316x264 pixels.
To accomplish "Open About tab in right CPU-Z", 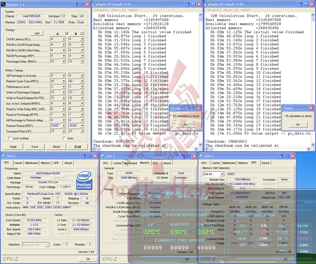I will tap(265, 163).
